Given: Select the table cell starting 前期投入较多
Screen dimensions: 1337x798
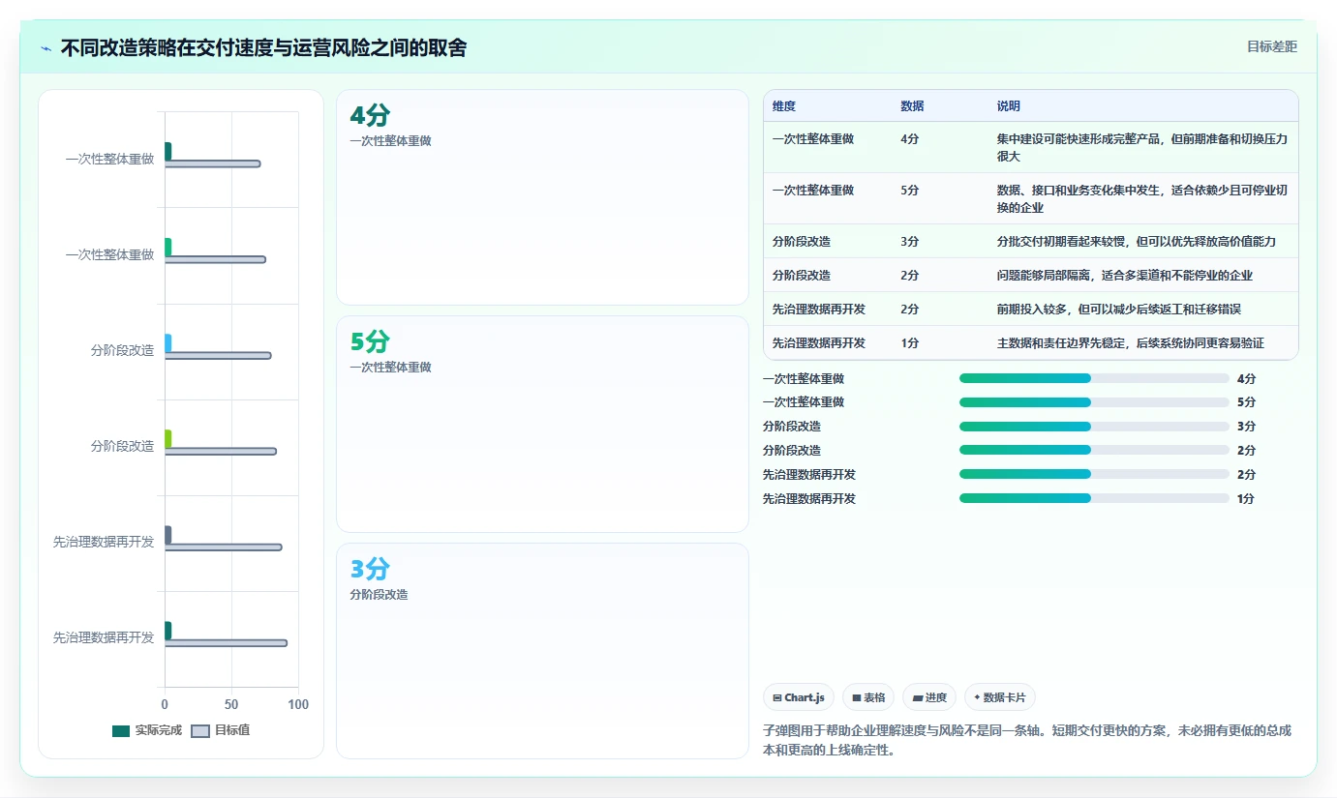Looking at the screenshot, I should (x=1143, y=309).
